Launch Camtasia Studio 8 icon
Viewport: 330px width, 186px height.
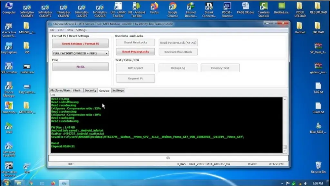pos(264,10)
